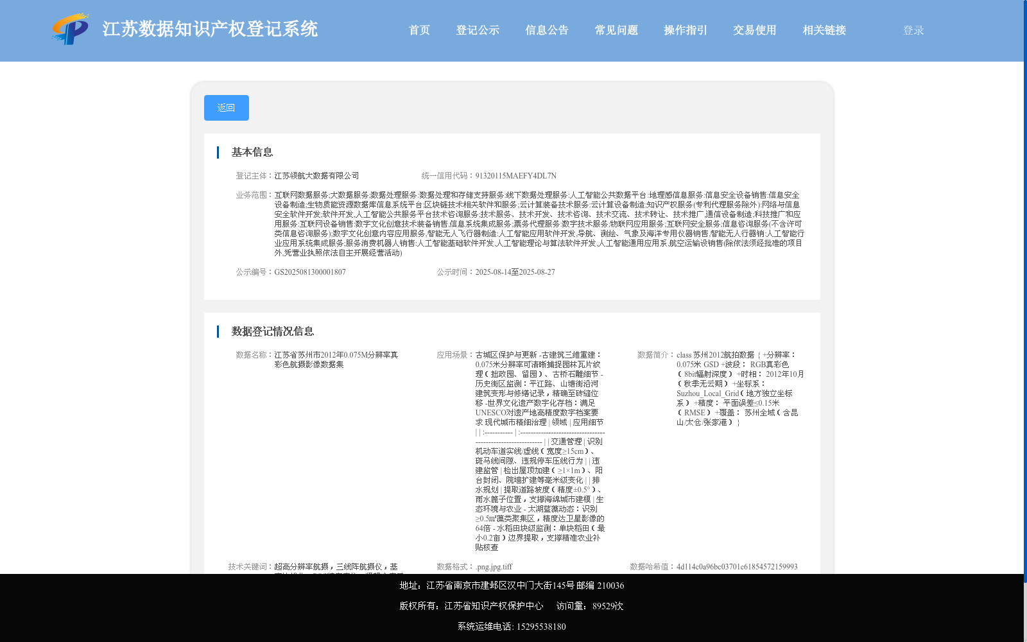Click the 登录 login link
Image resolution: width=1027 pixels, height=642 pixels.
[x=913, y=30]
